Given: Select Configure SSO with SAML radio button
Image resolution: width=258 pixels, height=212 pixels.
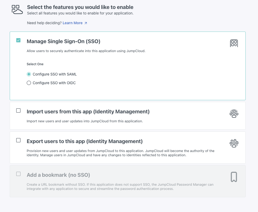Looking at the screenshot, I should [x=29, y=74].
